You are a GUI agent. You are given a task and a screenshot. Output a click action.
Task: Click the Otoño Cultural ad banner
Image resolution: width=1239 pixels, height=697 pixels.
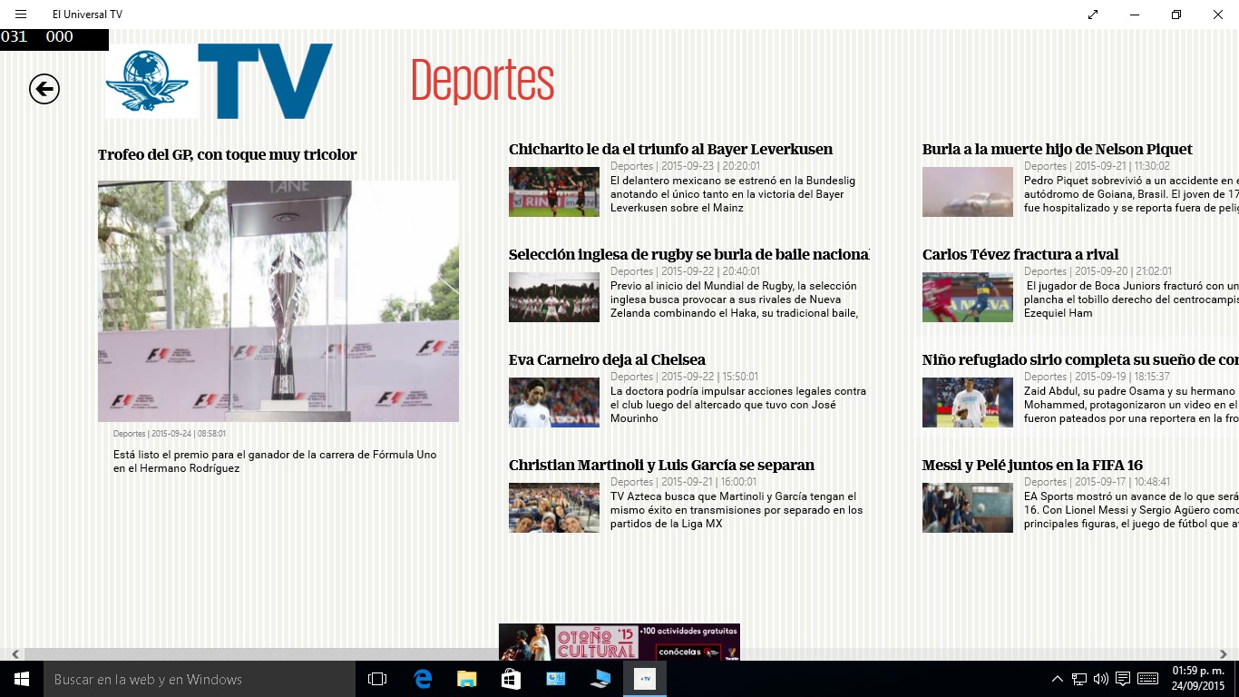[x=619, y=642]
